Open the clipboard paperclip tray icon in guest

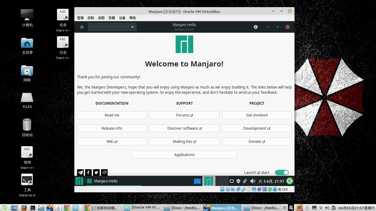click(245, 181)
